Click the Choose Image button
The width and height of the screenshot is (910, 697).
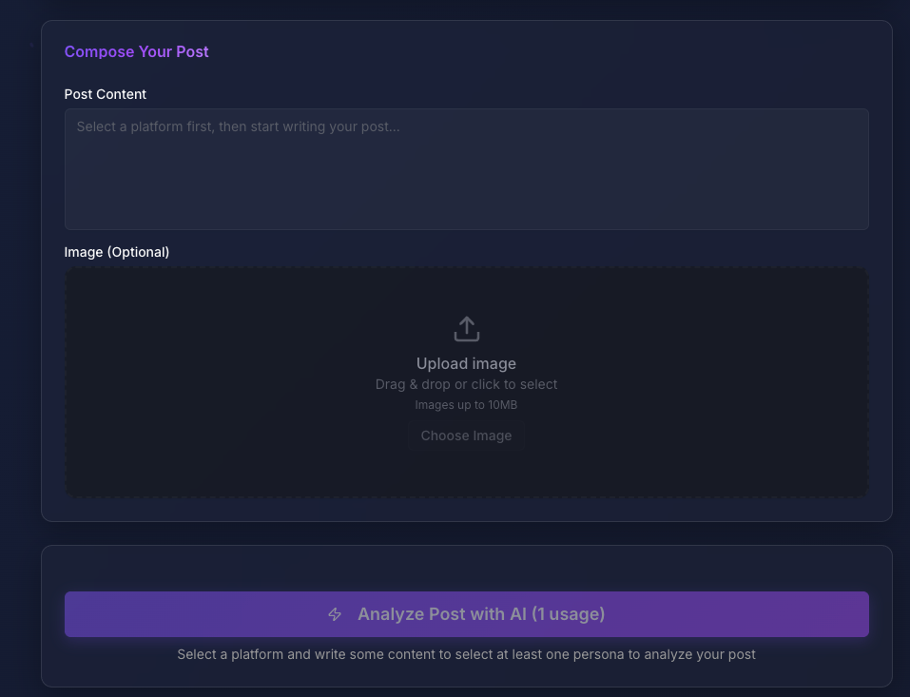pyautogui.click(x=466, y=436)
